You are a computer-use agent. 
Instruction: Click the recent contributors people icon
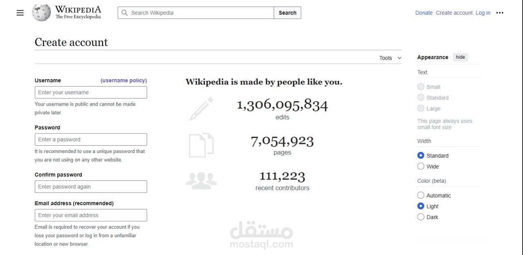click(x=201, y=180)
